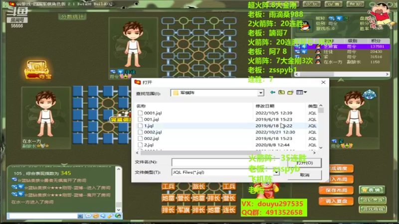Create a new folder in the Open dialog
Screen dimensions: 399x224
tap(290, 93)
